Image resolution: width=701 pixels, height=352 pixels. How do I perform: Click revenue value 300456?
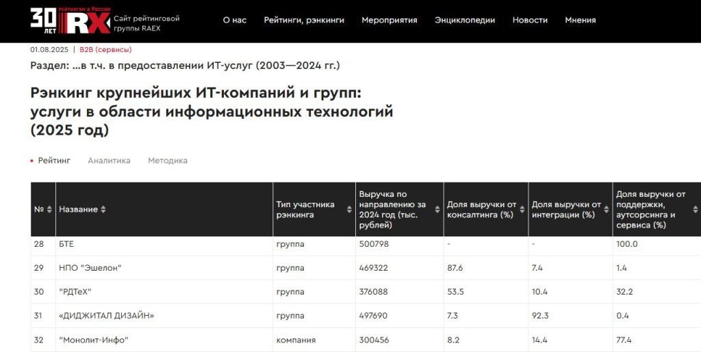point(374,340)
